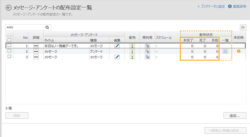This screenshot has height=137, width=250.
Task: Click the 削除 button
Action: tap(17, 116)
